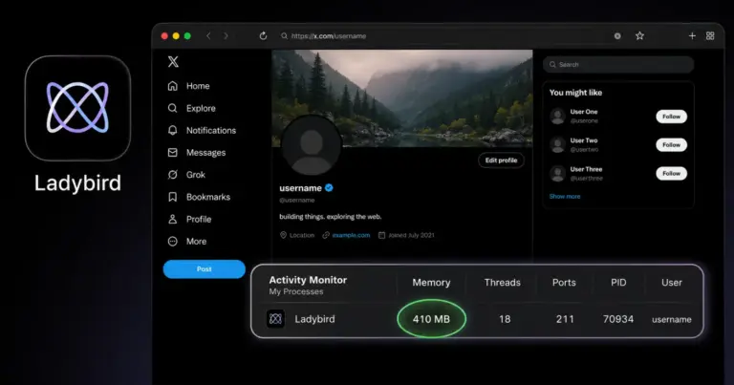The image size is (734, 385).
Task: Click the 70934 PID value
Action: pyautogui.click(x=618, y=319)
